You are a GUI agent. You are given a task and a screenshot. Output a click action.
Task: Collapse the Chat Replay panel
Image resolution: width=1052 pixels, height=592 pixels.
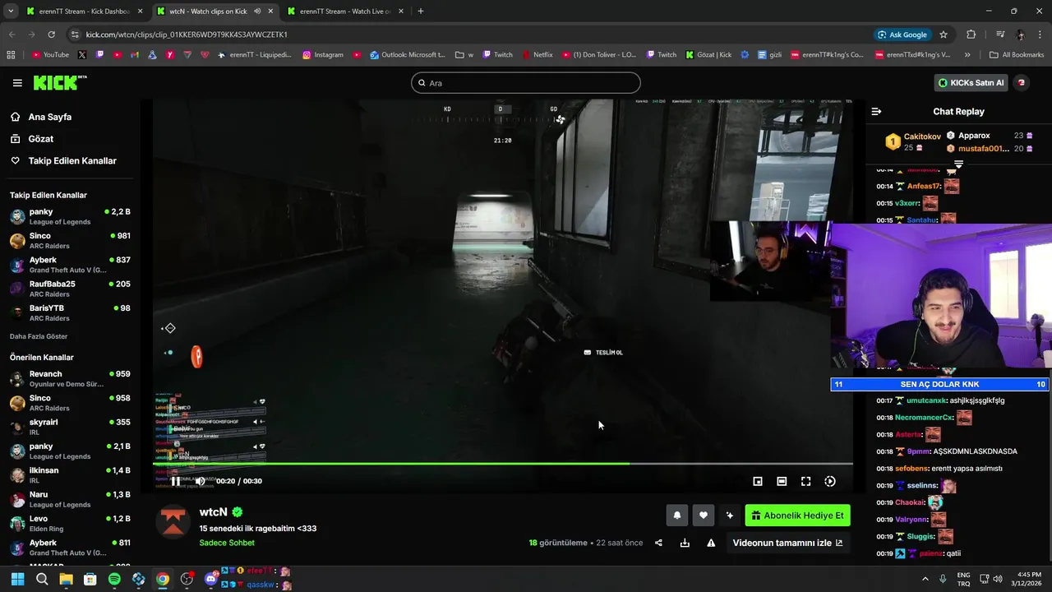[x=876, y=111]
